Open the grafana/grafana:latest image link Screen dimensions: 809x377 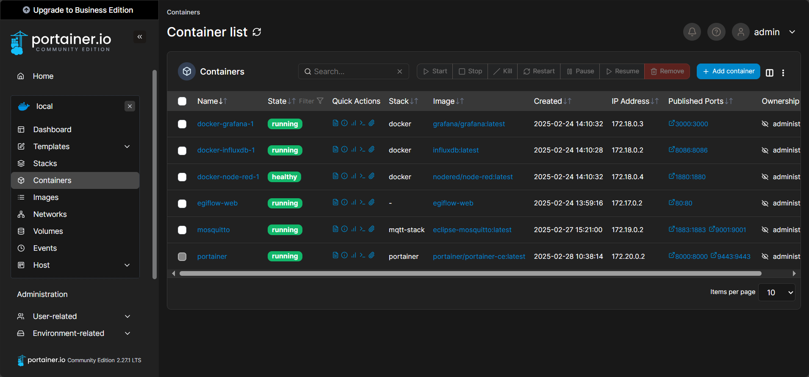tap(468, 124)
